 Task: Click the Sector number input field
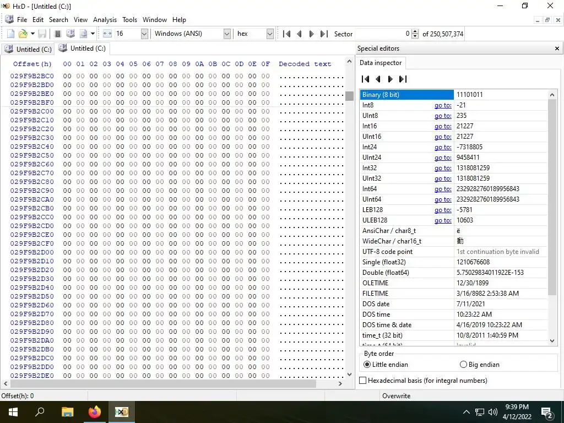point(383,34)
